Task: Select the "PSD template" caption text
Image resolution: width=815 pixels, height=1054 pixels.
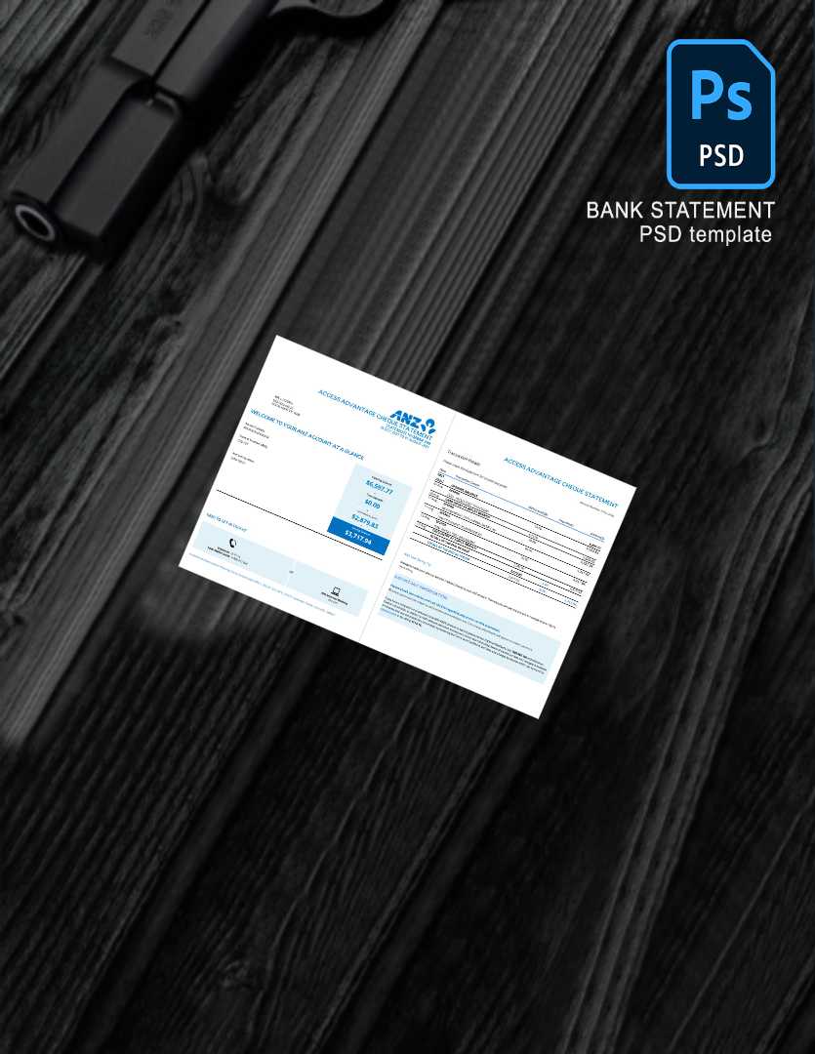Action: coord(705,234)
